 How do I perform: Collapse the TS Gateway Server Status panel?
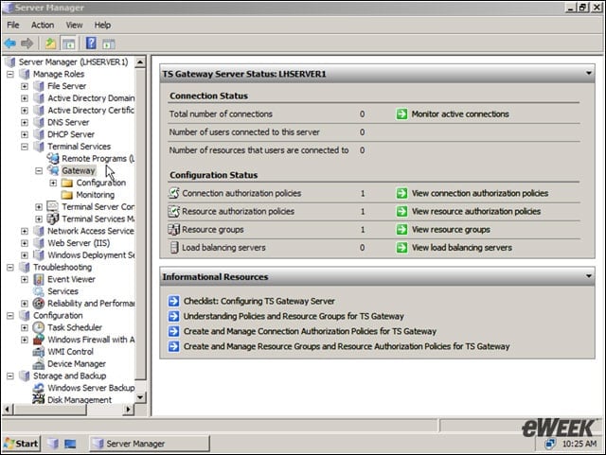(x=588, y=73)
